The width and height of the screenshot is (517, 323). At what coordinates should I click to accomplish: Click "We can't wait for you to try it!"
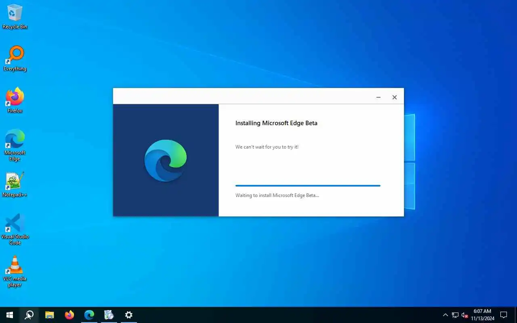point(267,147)
